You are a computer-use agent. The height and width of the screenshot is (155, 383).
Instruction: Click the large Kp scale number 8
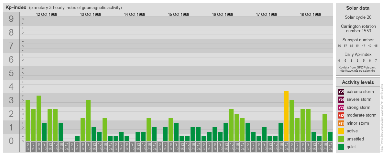[x=11, y=32]
